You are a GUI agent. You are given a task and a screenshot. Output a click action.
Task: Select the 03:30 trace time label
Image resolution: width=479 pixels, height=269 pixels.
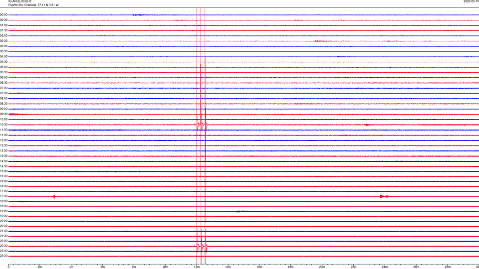[x=4, y=51]
